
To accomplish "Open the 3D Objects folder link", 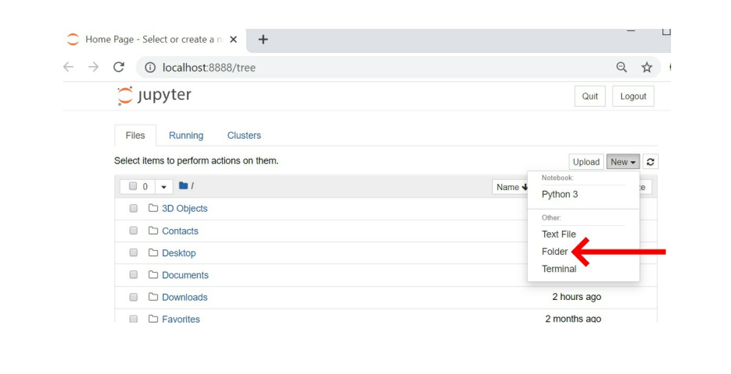I will [185, 209].
